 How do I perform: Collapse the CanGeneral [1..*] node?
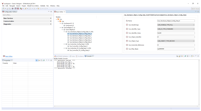[x=60, y=24]
